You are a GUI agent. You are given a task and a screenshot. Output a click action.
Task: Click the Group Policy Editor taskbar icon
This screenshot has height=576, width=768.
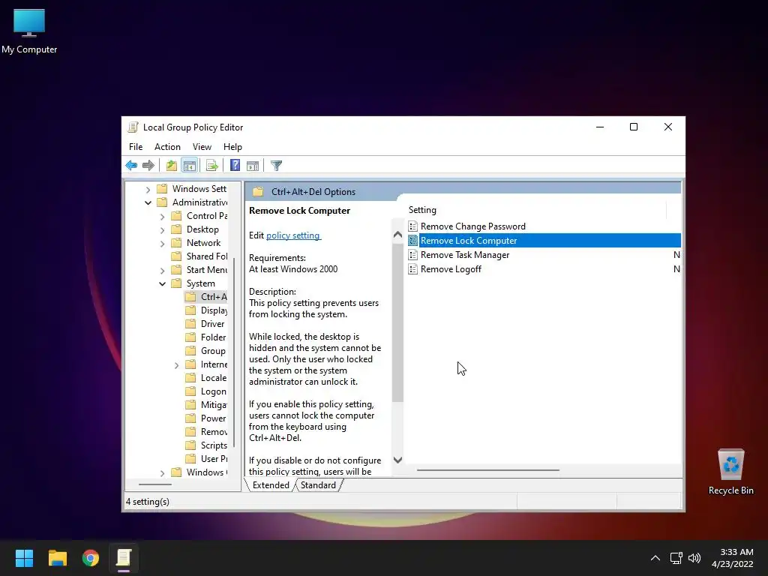124,558
